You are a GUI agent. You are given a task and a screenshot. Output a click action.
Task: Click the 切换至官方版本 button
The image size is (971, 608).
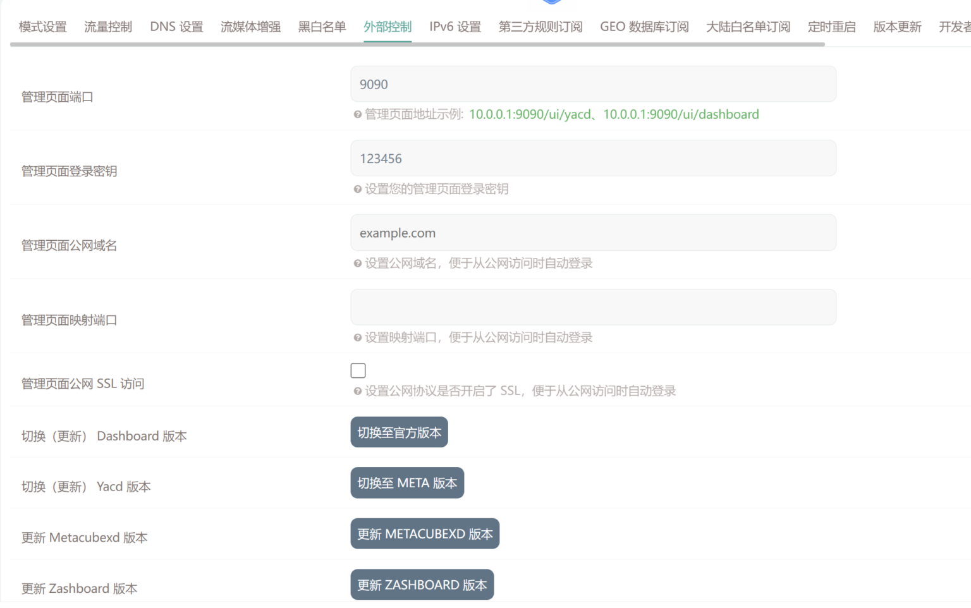click(399, 432)
